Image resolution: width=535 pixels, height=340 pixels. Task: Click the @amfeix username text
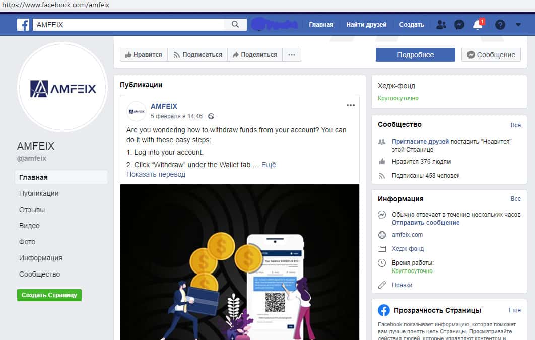pyautogui.click(x=32, y=158)
